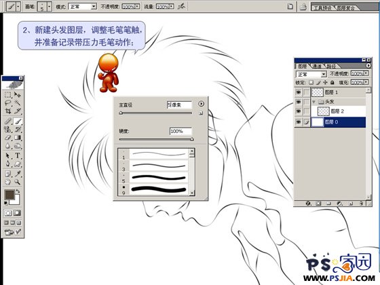Switch to the 路径 tab
The height and width of the screenshot is (285, 380).
click(x=331, y=66)
